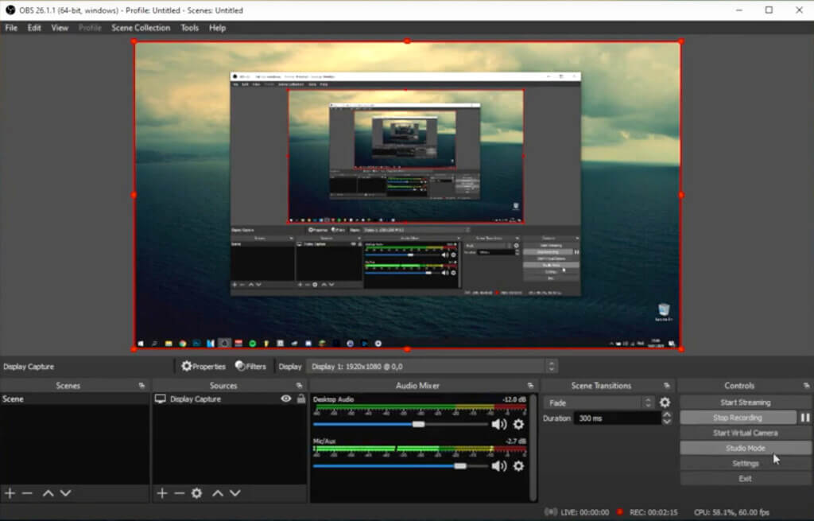Click 'LIVE: 00:00:00' status text
814x521 pixels.
pos(584,512)
